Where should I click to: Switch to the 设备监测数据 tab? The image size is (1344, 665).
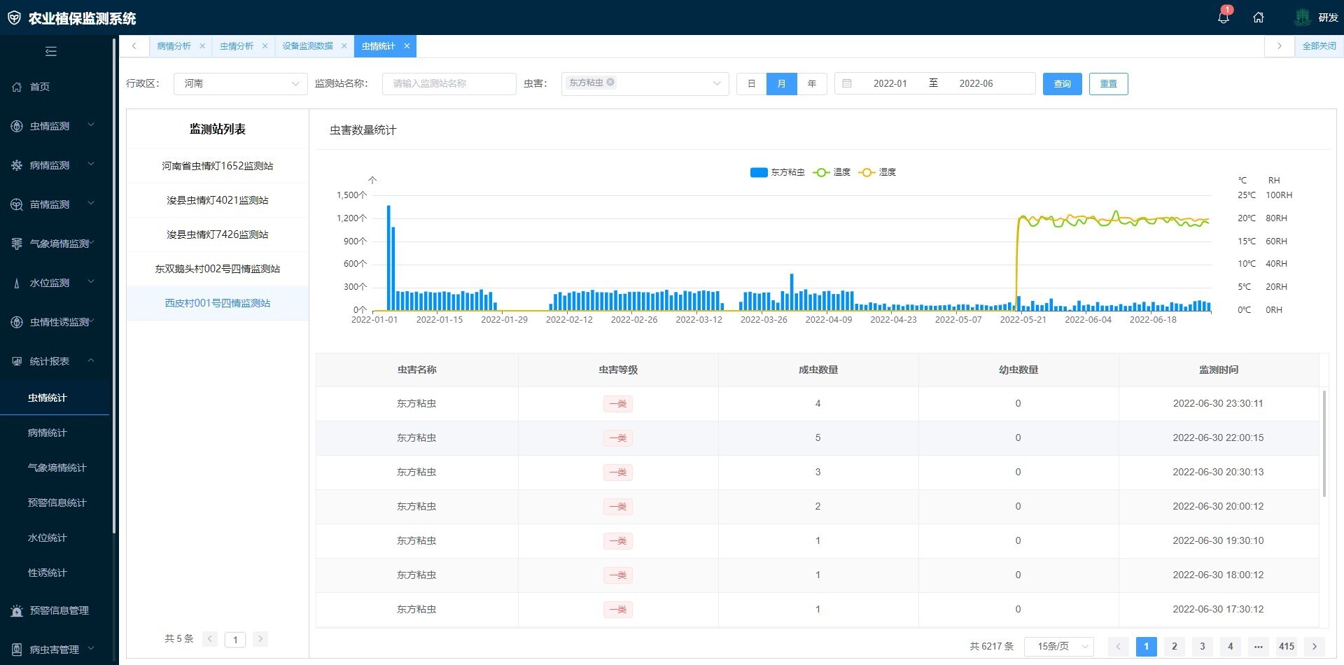click(x=307, y=46)
